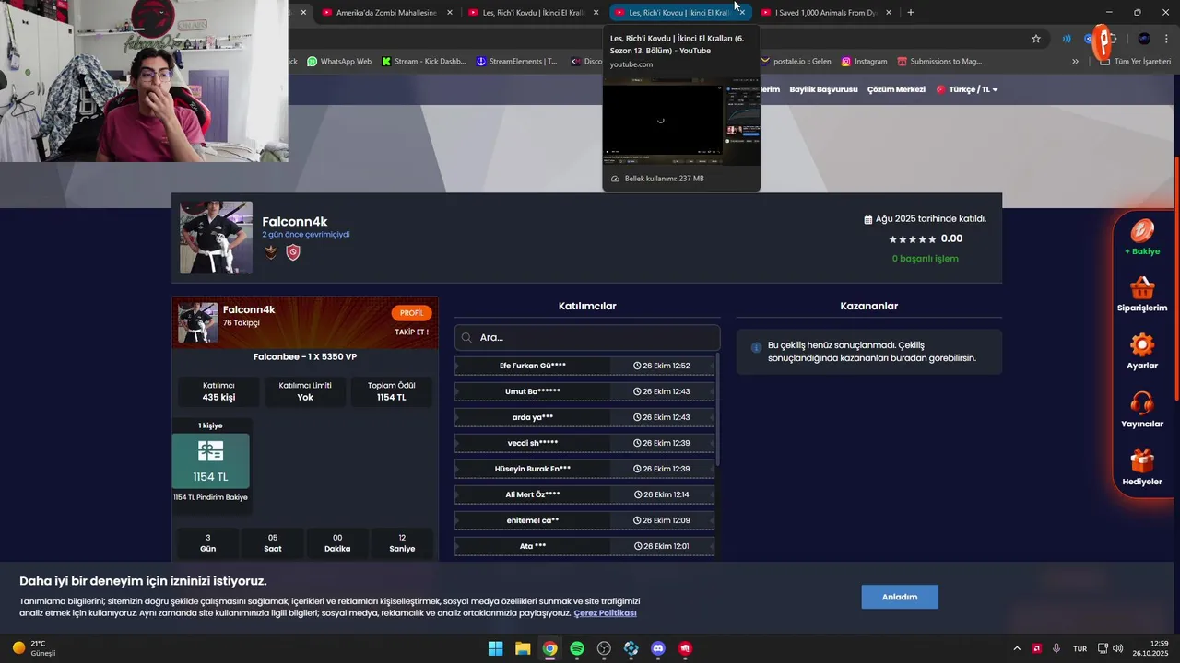Select participant enitemel ca**
Viewport: 1180px width, 663px height.
(x=584, y=520)
